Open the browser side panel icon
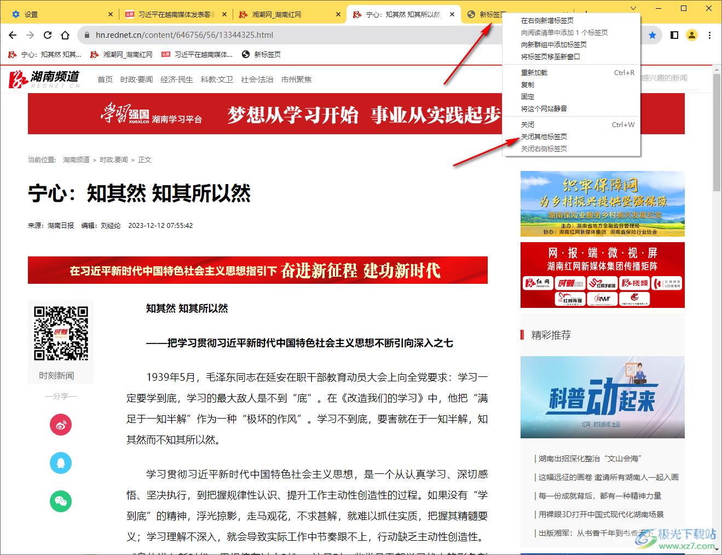This screenshot has height=555, width=722. click(674, 35)
